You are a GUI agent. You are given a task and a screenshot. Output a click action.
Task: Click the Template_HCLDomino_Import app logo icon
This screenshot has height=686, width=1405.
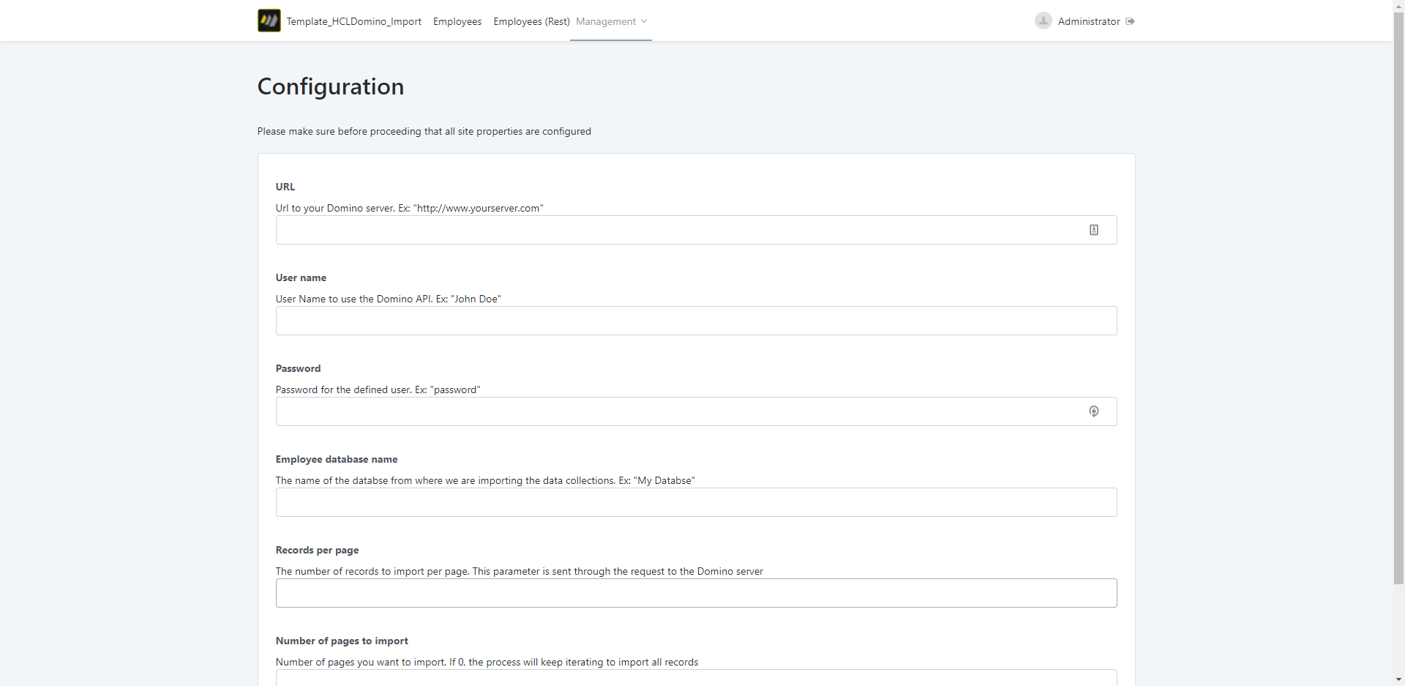coord(269,20)
